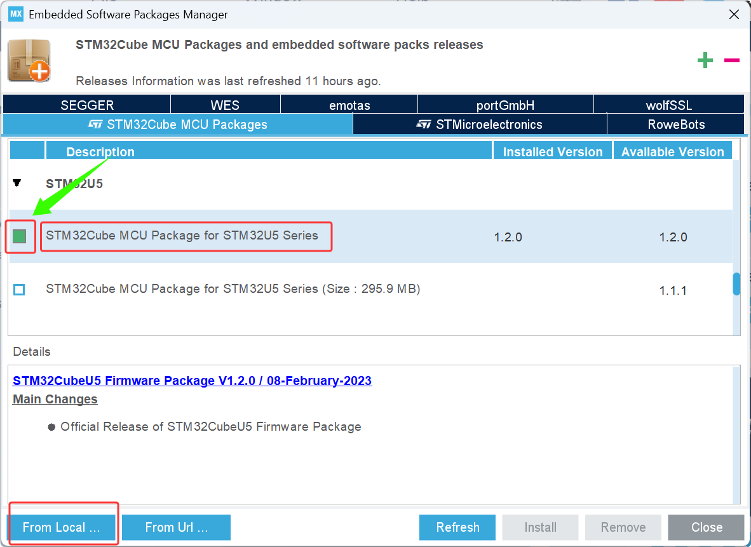Click the green plus expand-all icon

click(x=705, y=60)
